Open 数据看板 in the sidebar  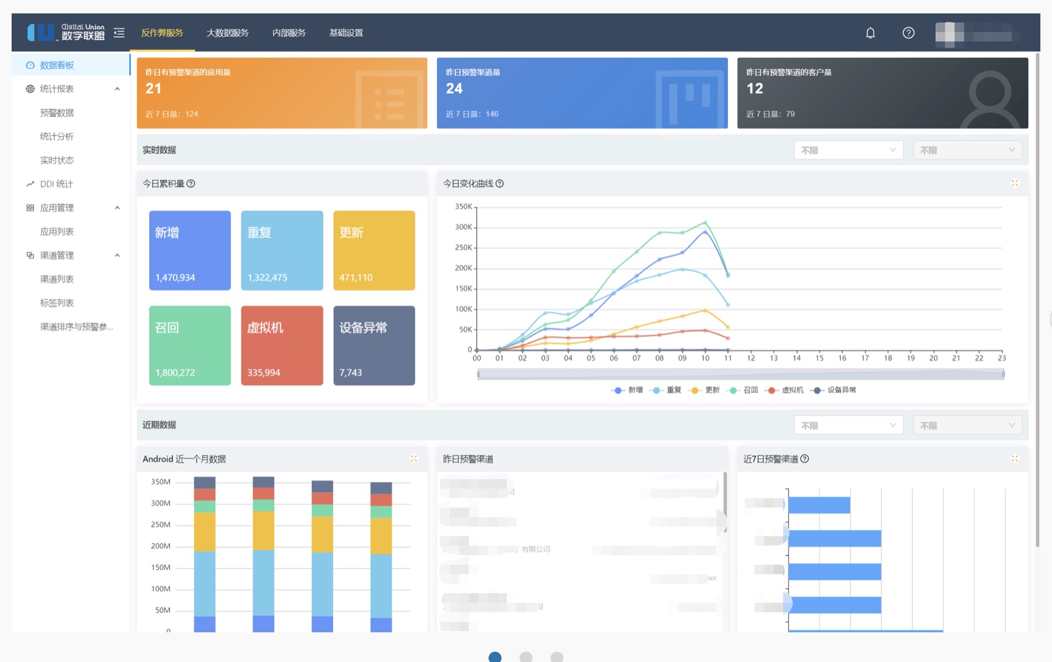pyautogui.click(x=71, y=65)
